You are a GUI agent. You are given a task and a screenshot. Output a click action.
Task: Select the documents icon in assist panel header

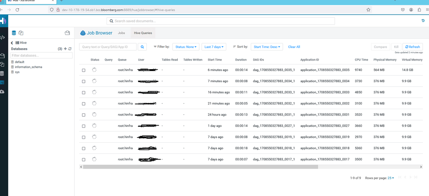click(21, 33)
